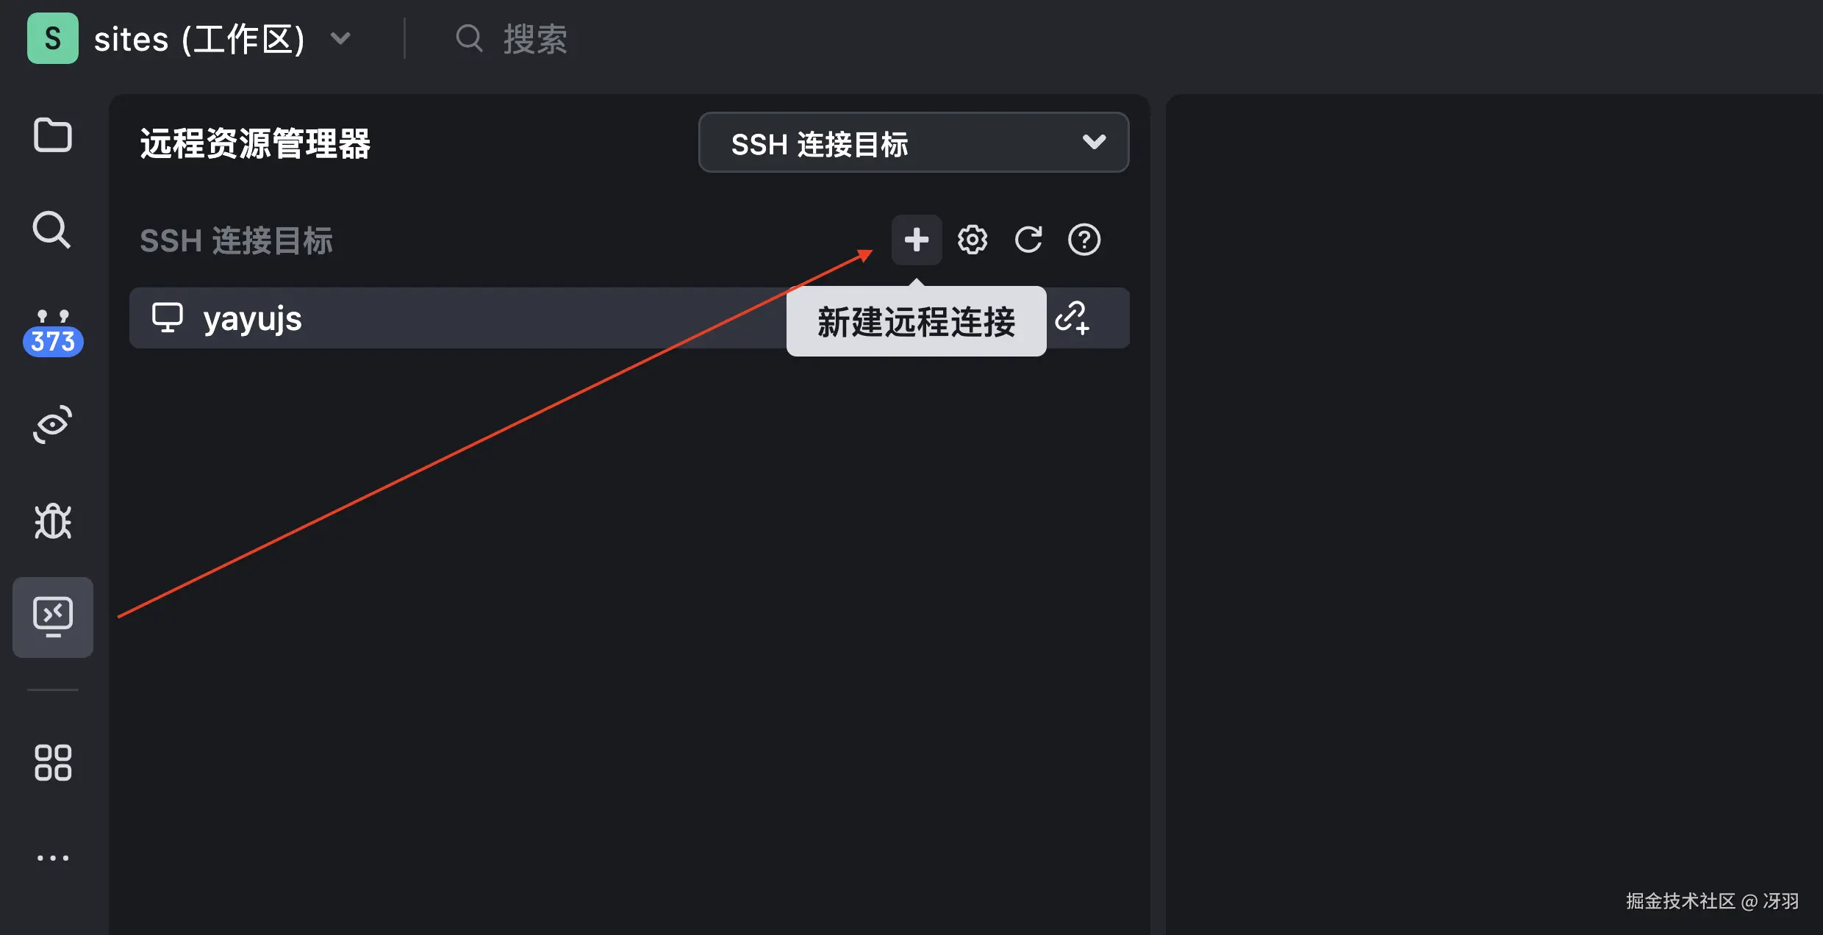Click the 搜索 search input field
This screenshot has height=935, width=1823.
click(536, 38)
